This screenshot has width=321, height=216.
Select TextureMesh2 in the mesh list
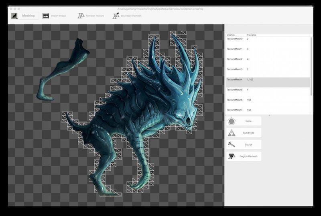click(x=268, y=62)
